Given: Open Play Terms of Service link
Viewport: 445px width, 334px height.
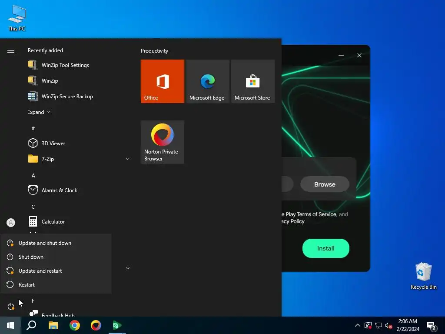Looking at the screenshot, I should (x=309, y=214).
